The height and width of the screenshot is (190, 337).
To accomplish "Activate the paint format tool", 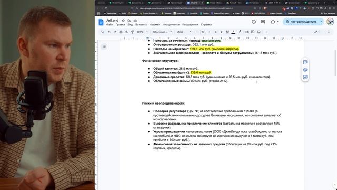I will (x=132, y=32).
